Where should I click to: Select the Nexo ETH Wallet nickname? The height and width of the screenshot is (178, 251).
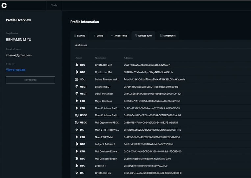[x=104, y=137]
